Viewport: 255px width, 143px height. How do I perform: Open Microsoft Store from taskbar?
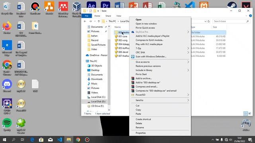point(41,139)
